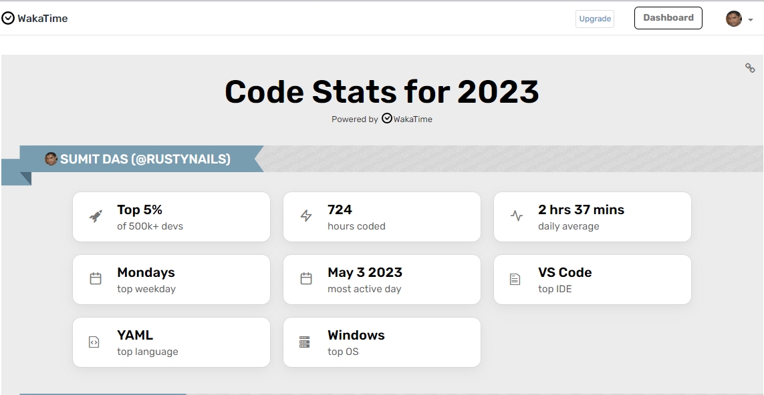Select the 'Mondays' text
This screenshot has height=395, width=764.
point(146,272)
